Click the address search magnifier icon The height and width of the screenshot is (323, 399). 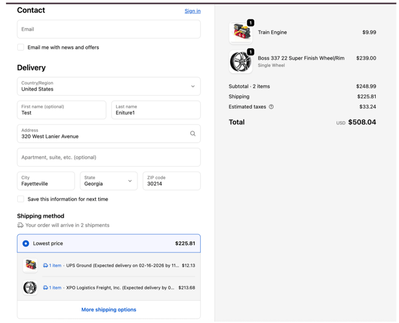coord(193,134)
